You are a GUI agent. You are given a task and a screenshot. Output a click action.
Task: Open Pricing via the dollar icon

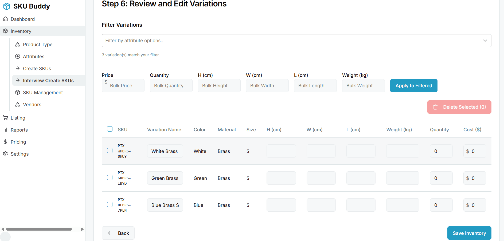(x=6, y=142)
